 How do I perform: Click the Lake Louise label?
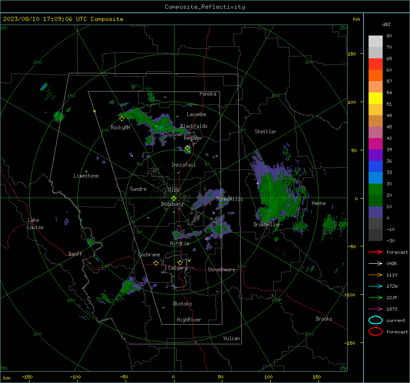(35, 224)
